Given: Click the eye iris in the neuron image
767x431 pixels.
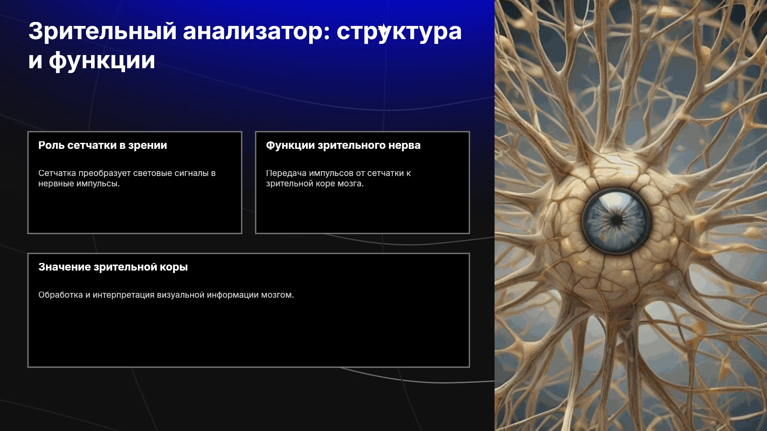Looking at the screenshot, I should click(616, 220).
